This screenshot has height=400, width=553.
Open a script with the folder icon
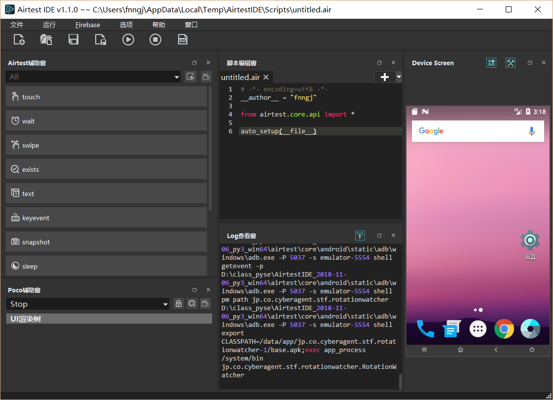pos(46,40)
